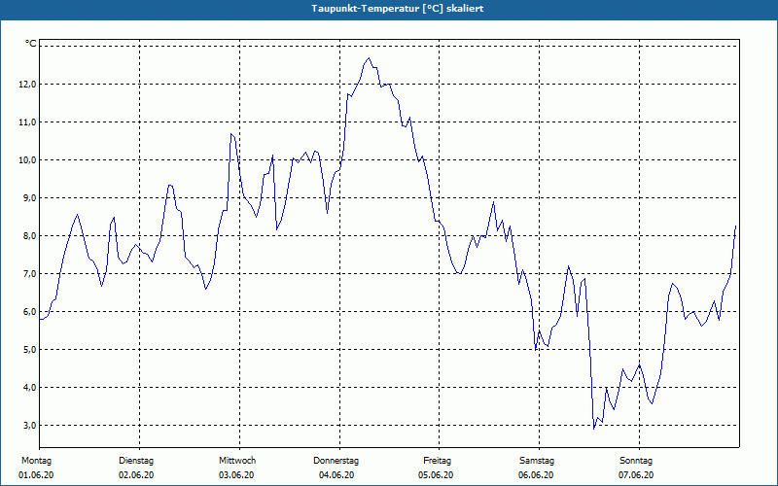Click the 05.06.20 date label

click(436, 475)
